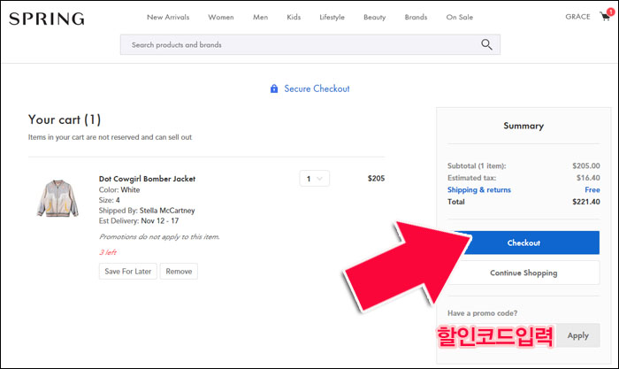Save the jacket for later

point(128,272)
